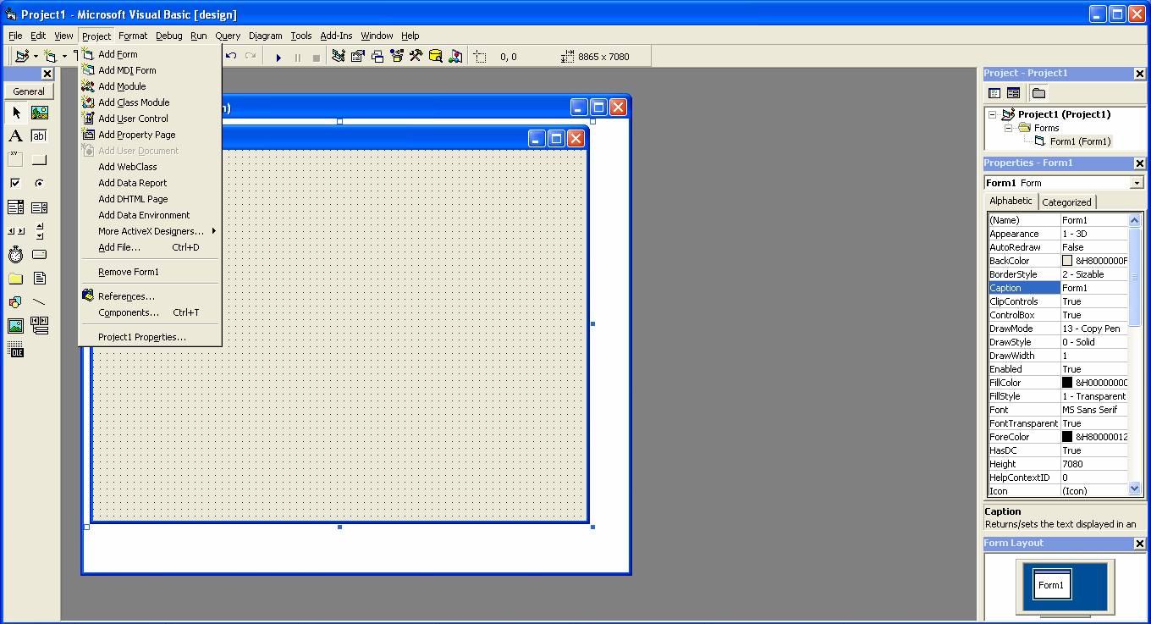Select the Timer control tool

tap(16, 255)
